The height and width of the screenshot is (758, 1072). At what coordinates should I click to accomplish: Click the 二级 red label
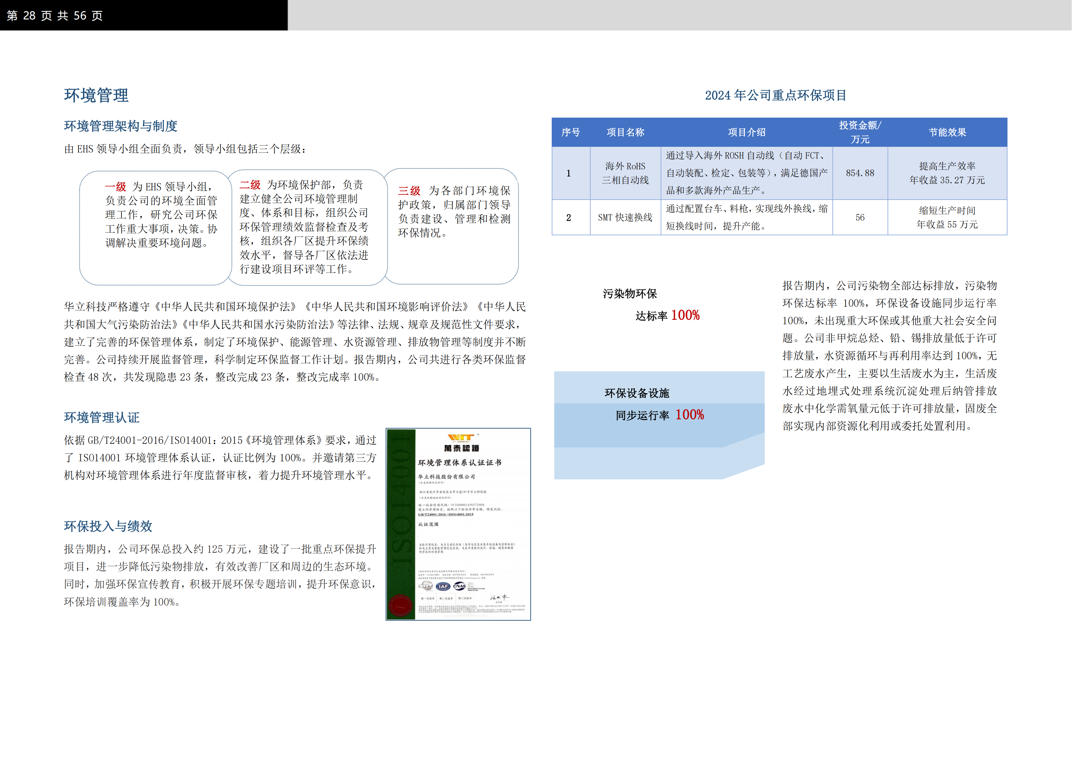[x=250, y=185]
